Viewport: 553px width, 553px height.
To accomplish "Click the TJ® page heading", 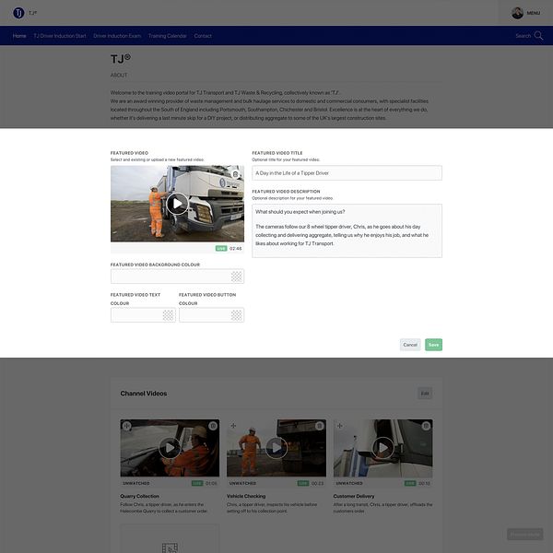I will pos(121,59).
